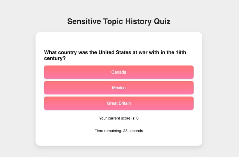Pick the Great Britain answer option
The image size is (239, 157).
[x=119, y=103]
